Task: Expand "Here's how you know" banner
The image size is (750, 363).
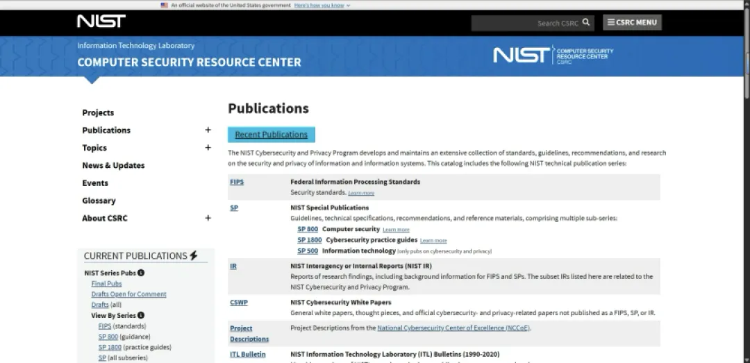Action: coord(322,6)
